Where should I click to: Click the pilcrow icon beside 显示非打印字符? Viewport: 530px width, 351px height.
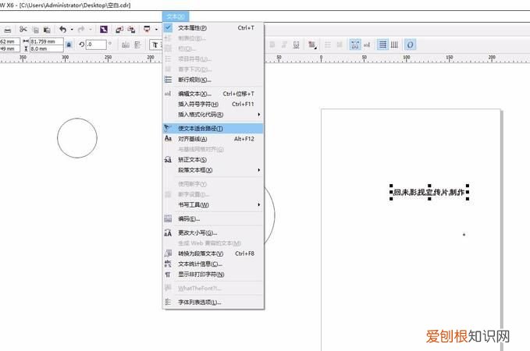168,275
